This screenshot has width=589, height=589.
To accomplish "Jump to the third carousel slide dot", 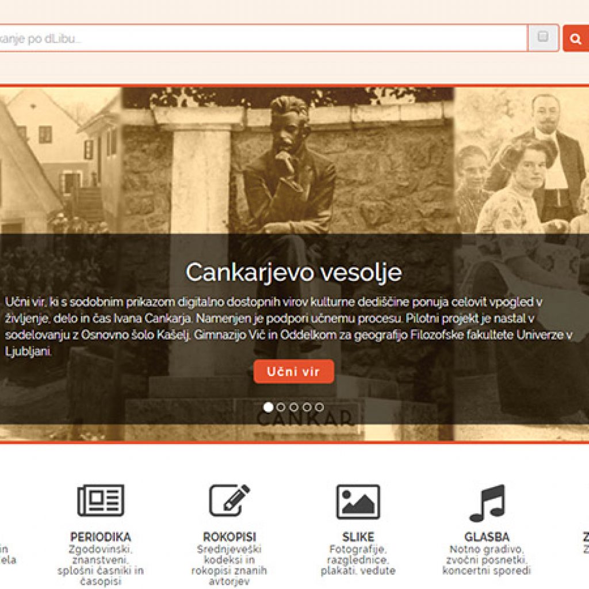I will pyautogui.click(x=294, y=407).
